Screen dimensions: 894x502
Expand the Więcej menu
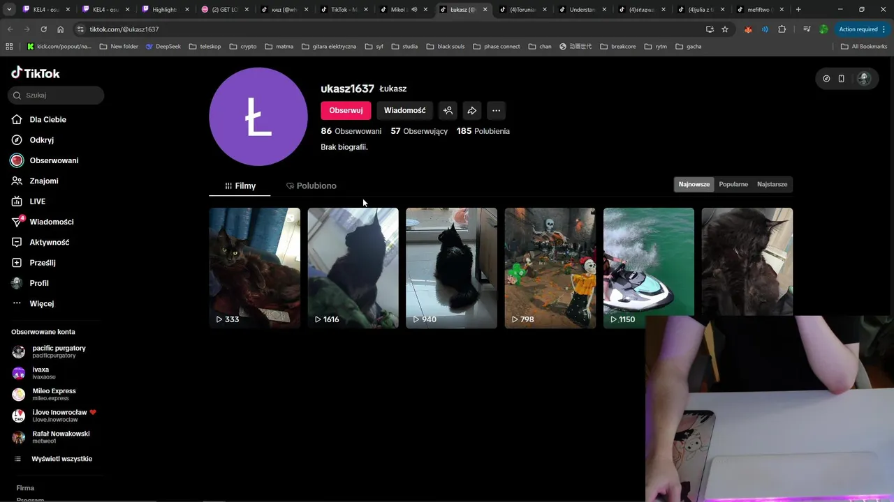(41, 303)
